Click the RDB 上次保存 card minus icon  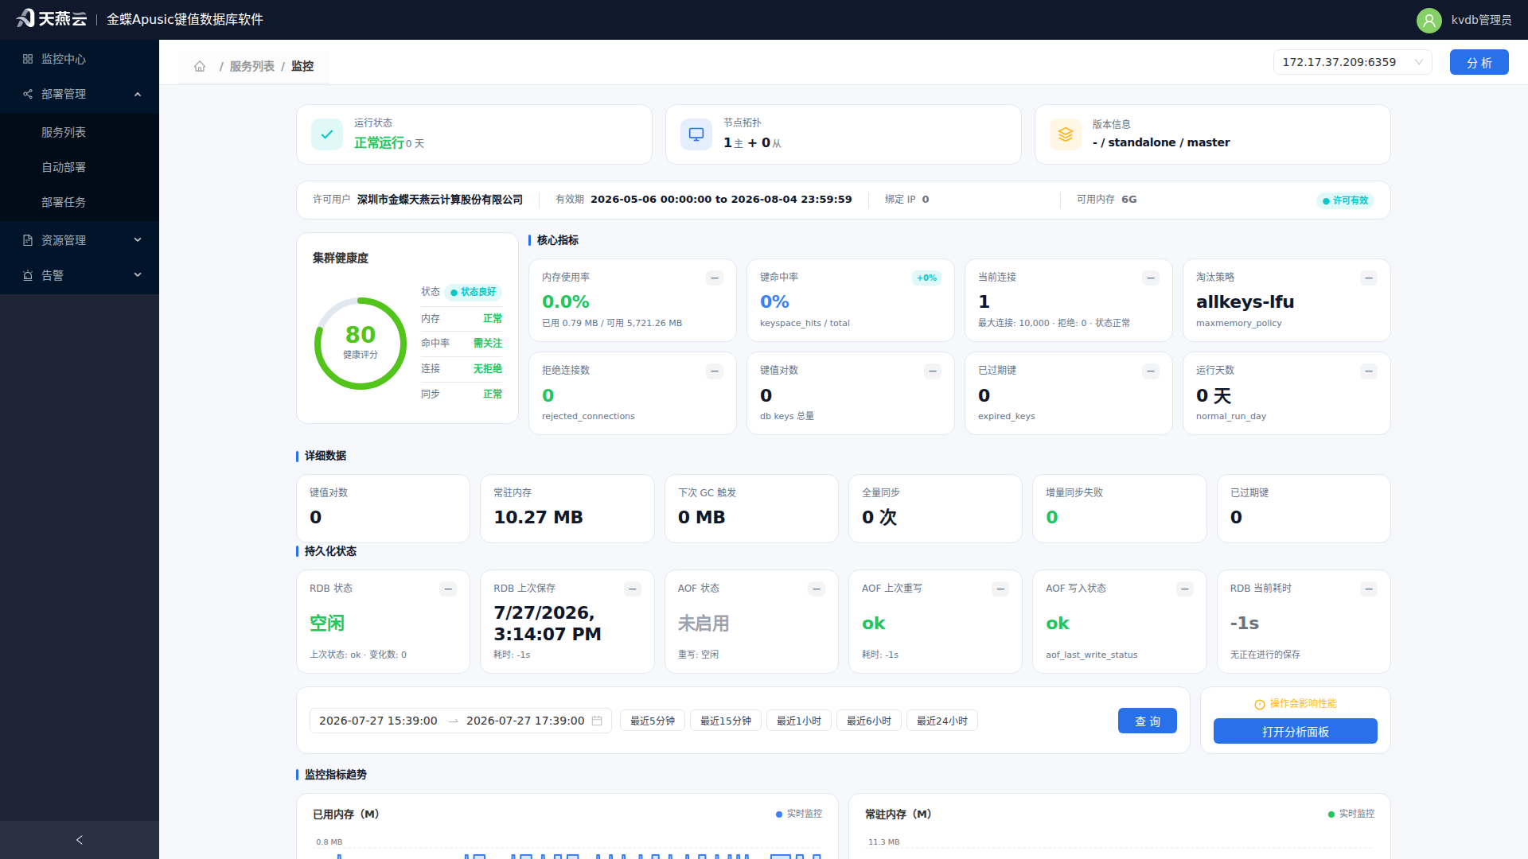(x=633, y=589)
